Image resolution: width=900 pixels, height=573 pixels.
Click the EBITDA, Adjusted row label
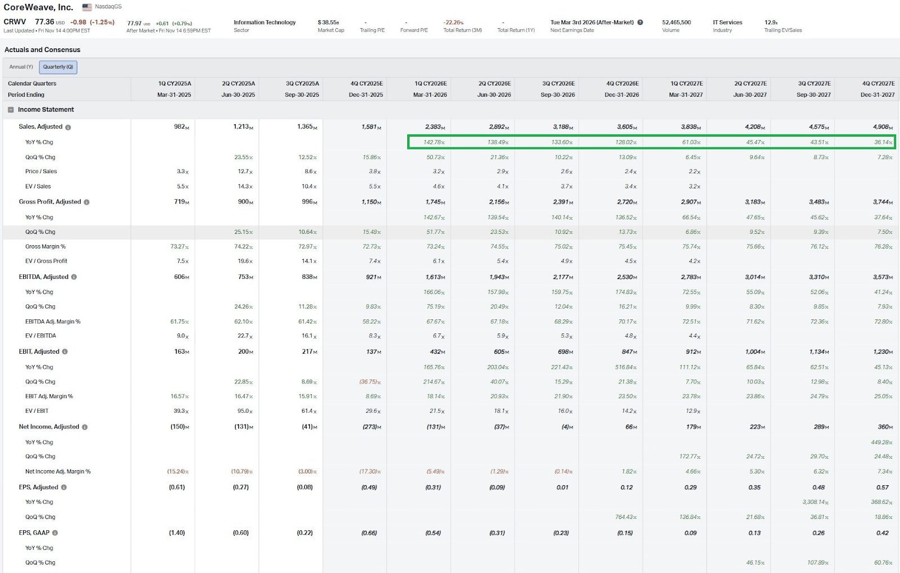[x=43, y=277]
